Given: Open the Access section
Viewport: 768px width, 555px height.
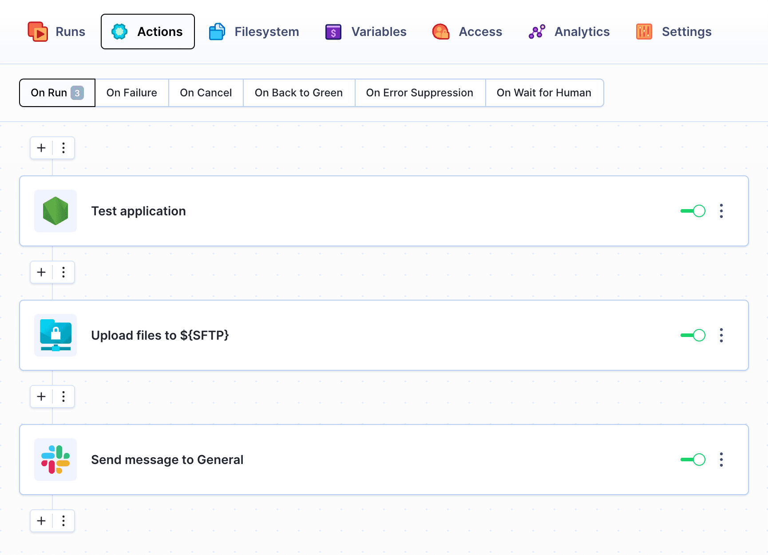Looking at the screenshot, I should point(467,32).
